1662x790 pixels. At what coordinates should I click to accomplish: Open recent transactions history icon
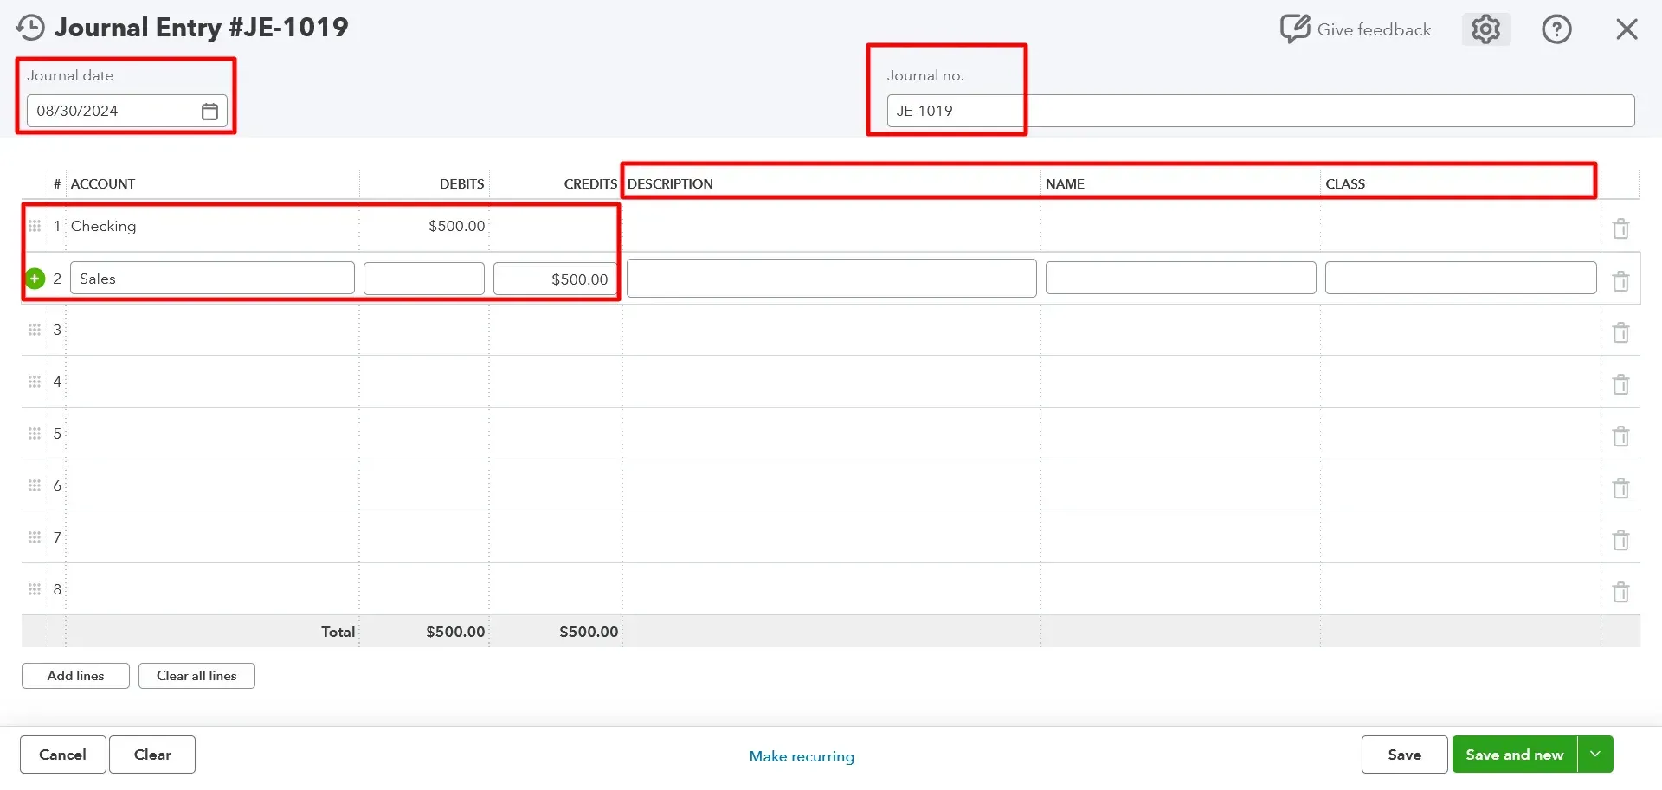[x=30, y=28]
